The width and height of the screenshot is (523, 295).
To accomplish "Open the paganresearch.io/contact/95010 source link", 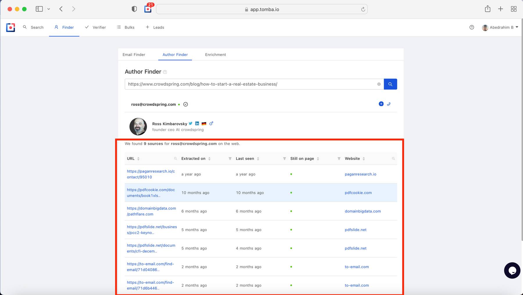I will [151, 174].
